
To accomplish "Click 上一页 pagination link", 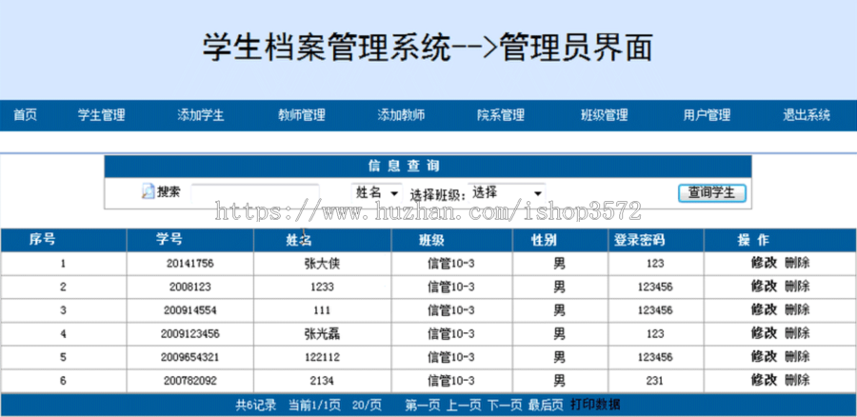I will pyautogui.click(x=464, y=405).
